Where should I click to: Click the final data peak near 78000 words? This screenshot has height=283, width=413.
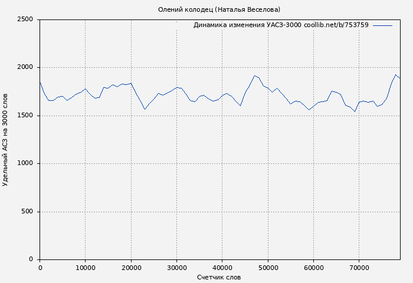[395, 75]
